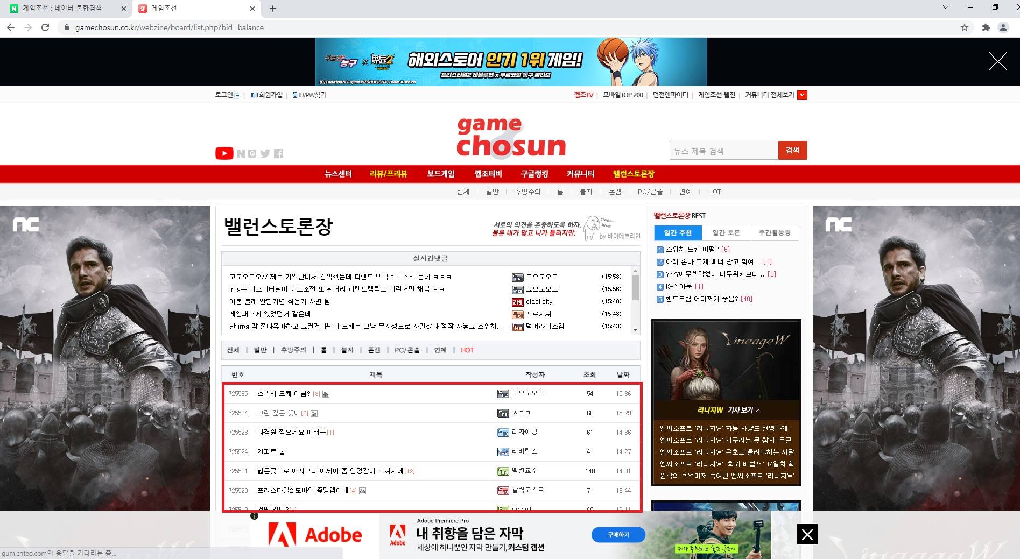Open the Chrome tab search chevron
Screen dimensions: 1020x559
946,8
